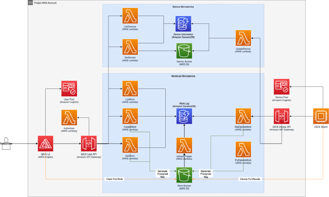Select the UpdateDevice Lambda icon
Viewport: 329px width, 197px height.
tap(243, 38)
